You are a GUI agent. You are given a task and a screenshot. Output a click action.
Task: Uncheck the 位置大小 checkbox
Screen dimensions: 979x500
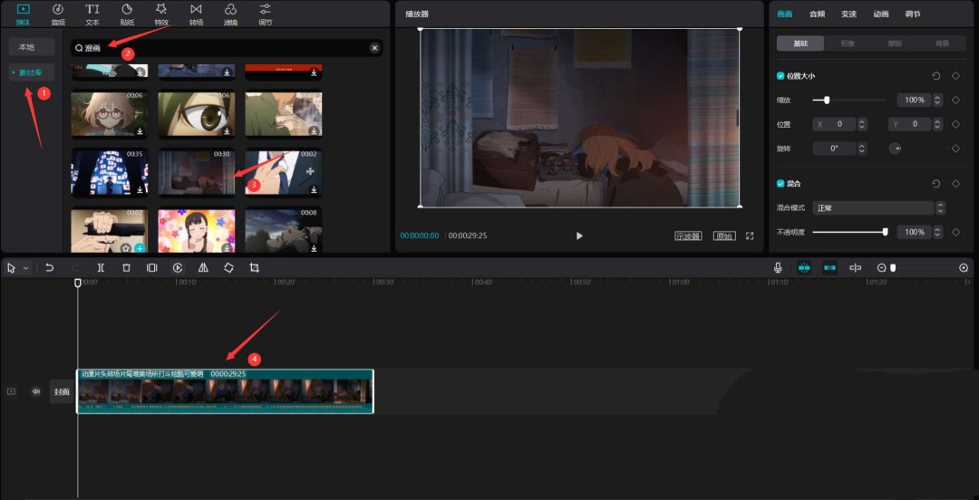(x=780, y=76)
